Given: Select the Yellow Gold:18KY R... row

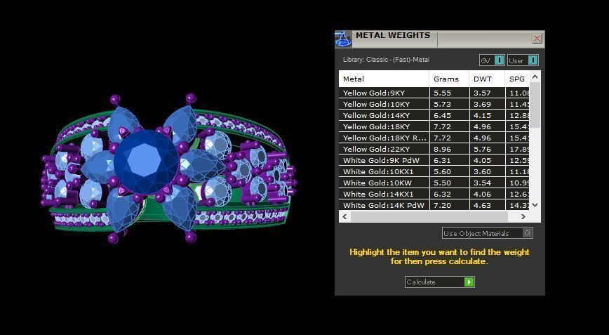Looking at the screenshot, I should 434,138.
